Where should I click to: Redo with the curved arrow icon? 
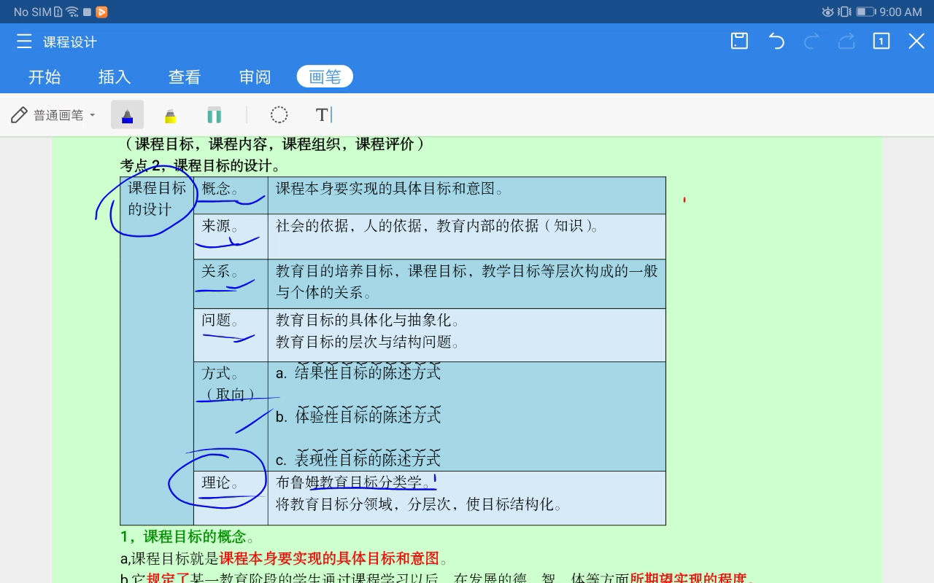coord(811,42)
